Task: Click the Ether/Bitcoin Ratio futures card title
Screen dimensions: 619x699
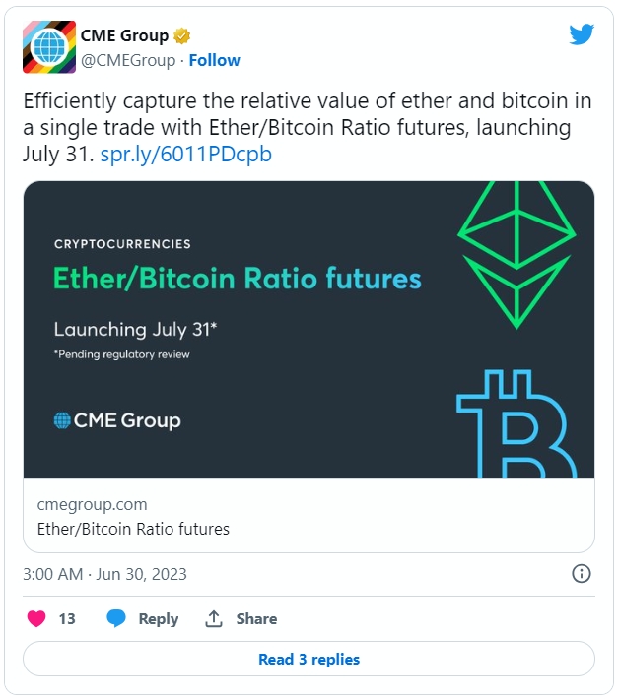Action: tap(133, 529)
